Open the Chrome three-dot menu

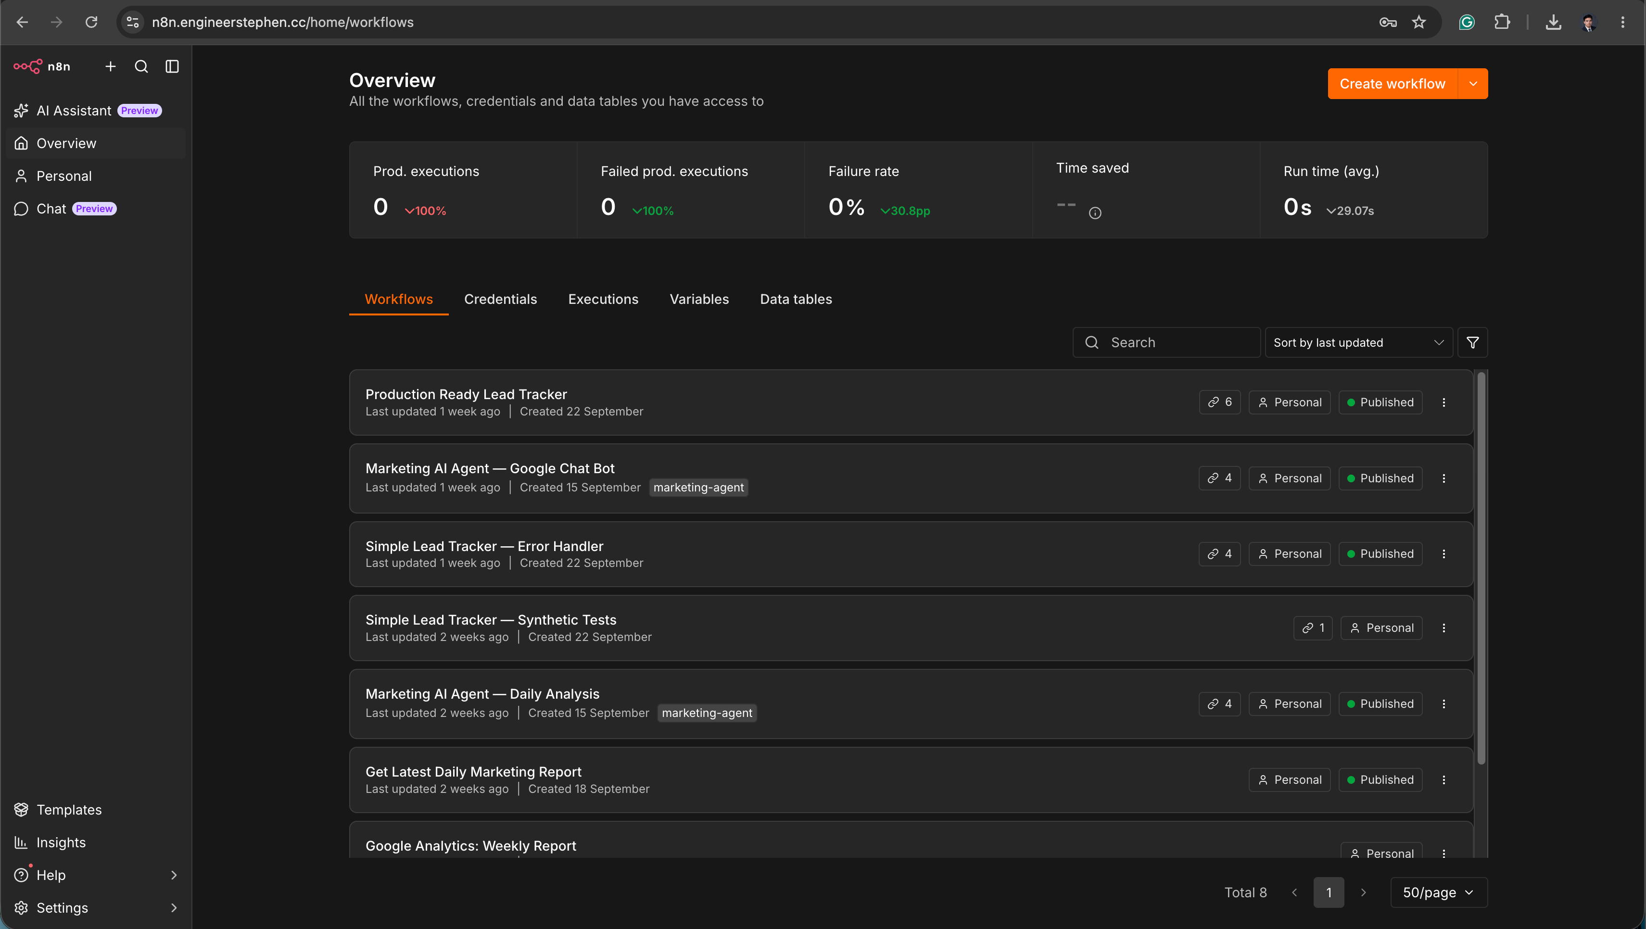coord(1622,23)
